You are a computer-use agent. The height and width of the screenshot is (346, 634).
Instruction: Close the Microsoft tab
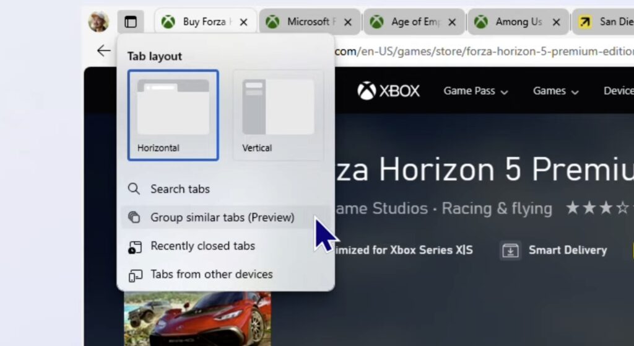click(x=348, y=22)
